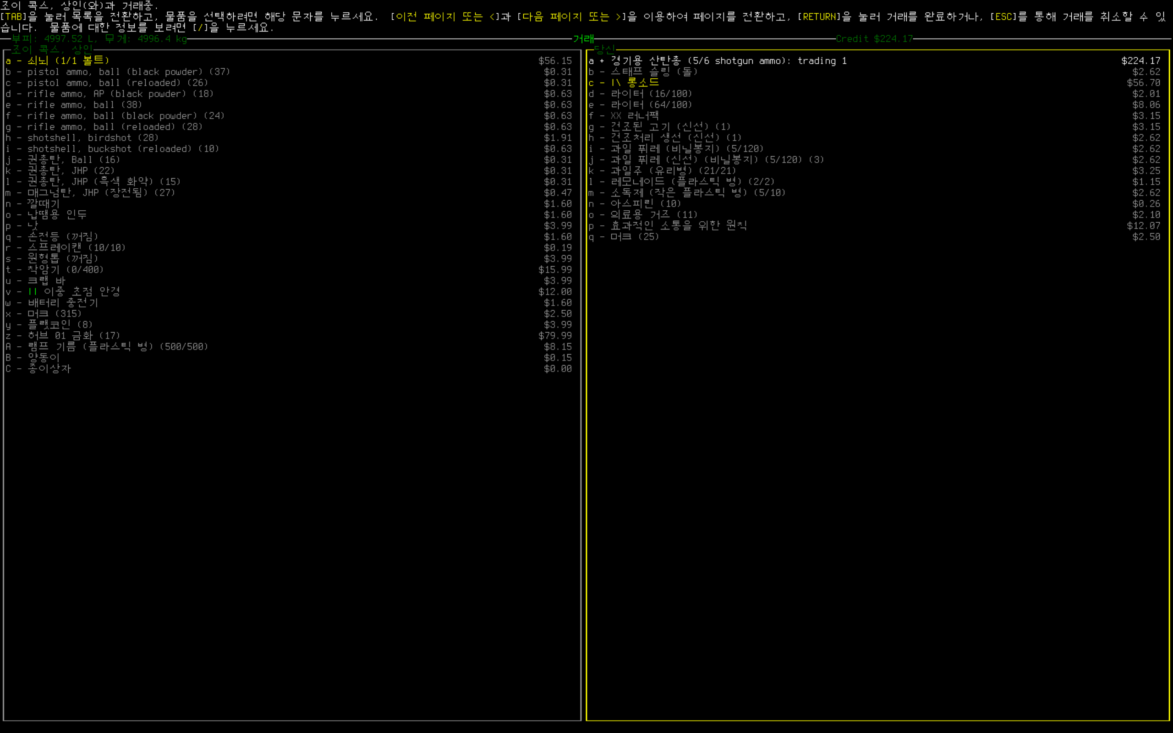Click the [RETURN] confirm trade hint
This screenshot has width=1173, height=733.
[x=819, y=17]
